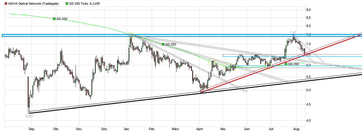362x138 pixels.
Task: Click the 7,47 high price annotation
Action: (x=293, y=33)
